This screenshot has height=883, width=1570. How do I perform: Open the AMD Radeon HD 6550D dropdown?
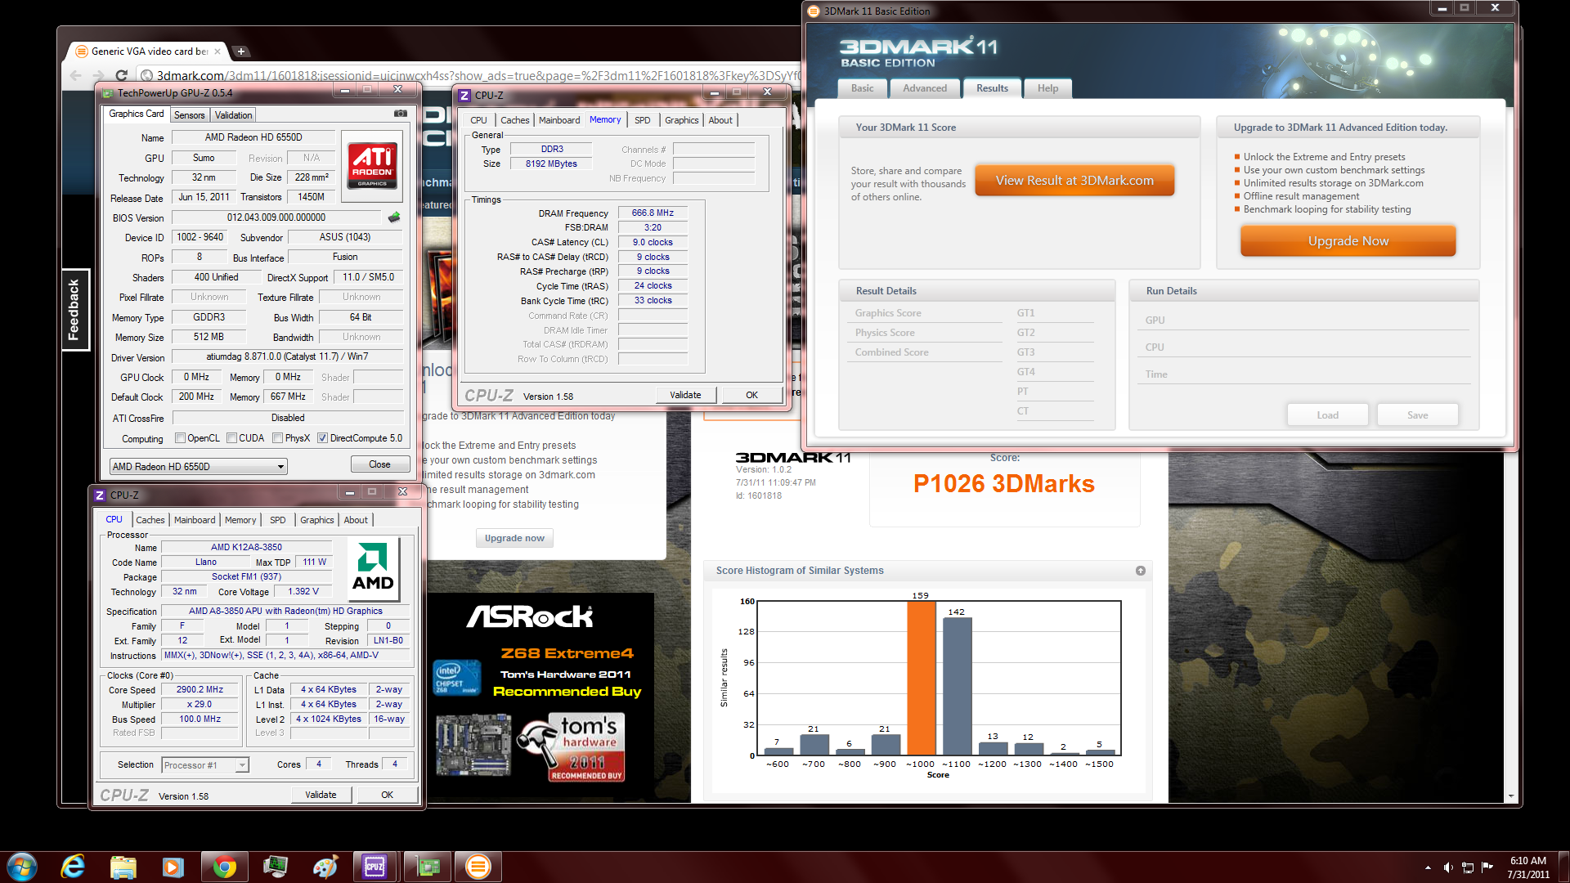click(x=198, y=466)
